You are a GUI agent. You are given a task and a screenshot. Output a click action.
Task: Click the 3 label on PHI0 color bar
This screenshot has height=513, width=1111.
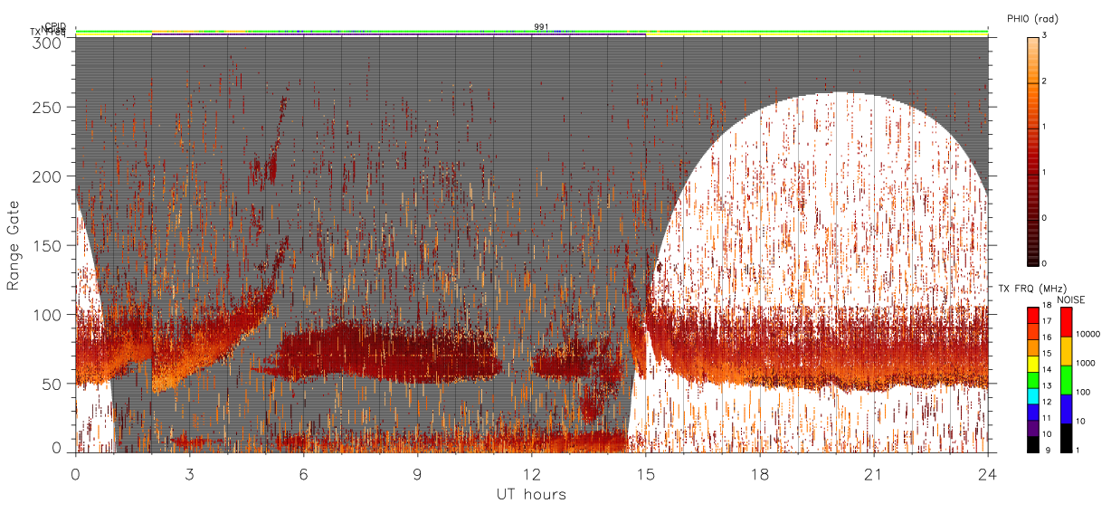coord(1045,36)
